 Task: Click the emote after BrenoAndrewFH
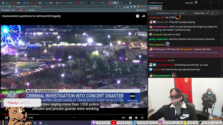point(174,75)
